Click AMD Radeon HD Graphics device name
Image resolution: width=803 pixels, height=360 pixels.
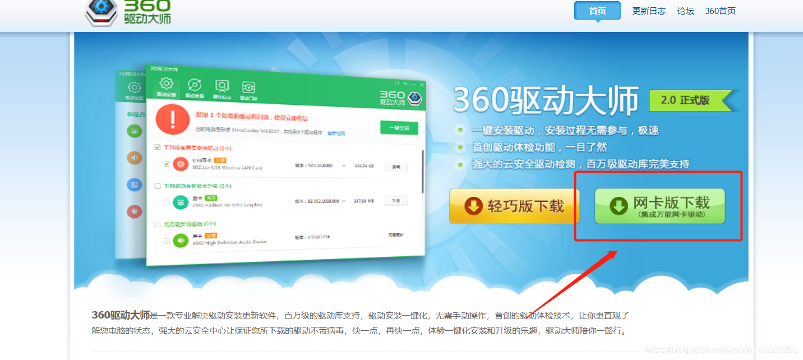[x=227, y=205]
